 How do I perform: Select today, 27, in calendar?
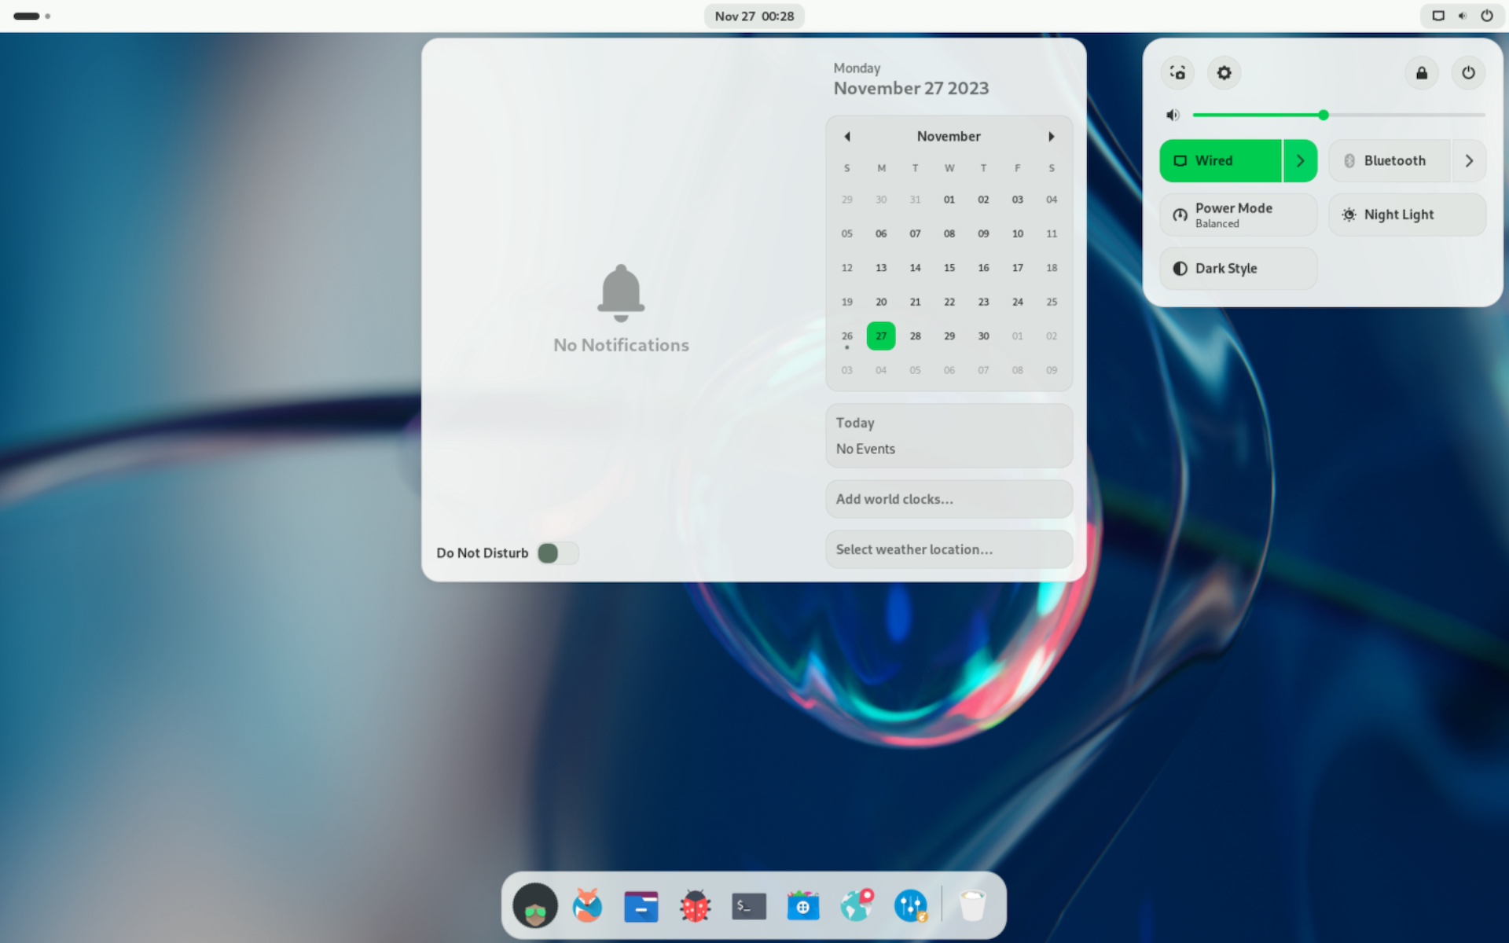[881, 336]
